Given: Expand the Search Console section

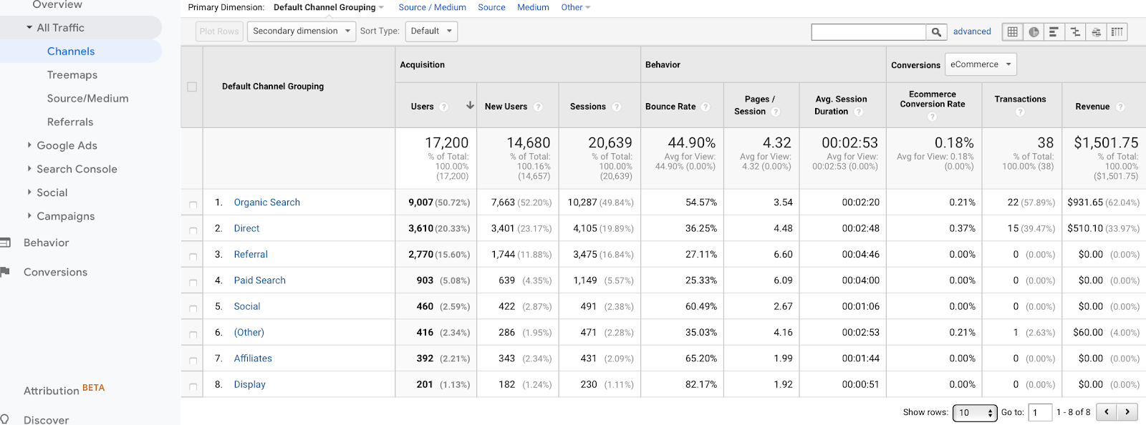Looking at the screenshot, I should pyautogui.click(x=29, y=169).
